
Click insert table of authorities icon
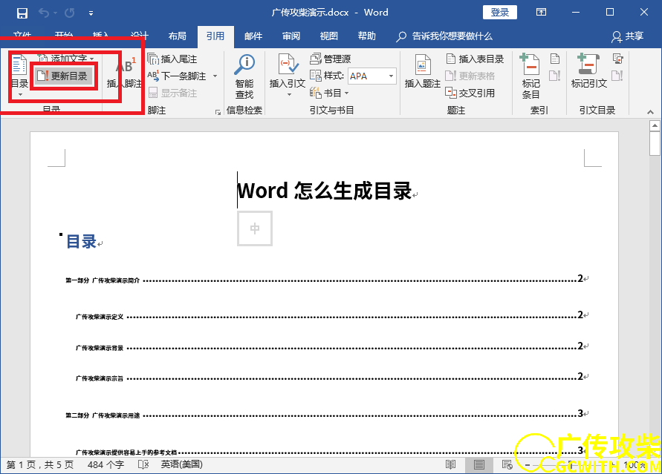pos(617,59)
